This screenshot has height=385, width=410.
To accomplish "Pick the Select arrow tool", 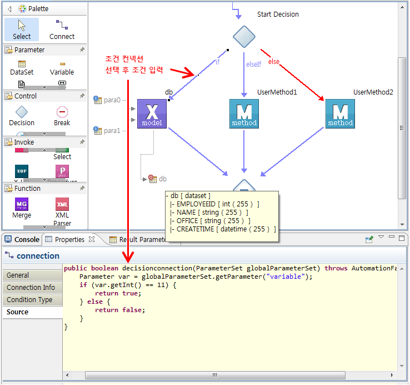I will coord(22,29).
